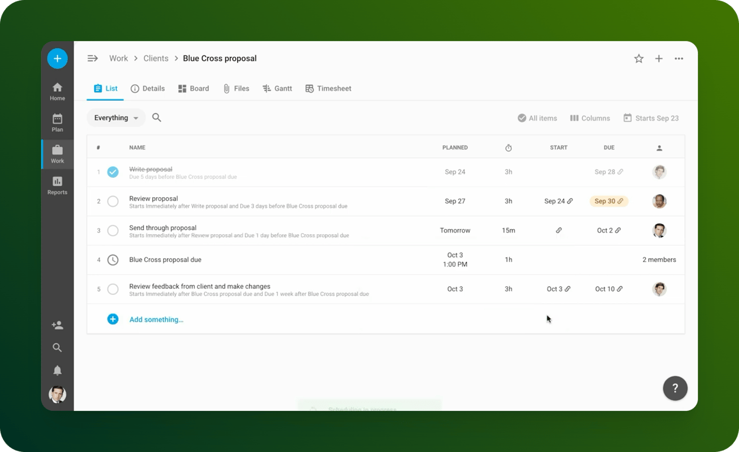Image resolution: width=739 pixels, height=452 pixels.
Task: Click the 2 members assignee cell
Action: click(659, 260)
